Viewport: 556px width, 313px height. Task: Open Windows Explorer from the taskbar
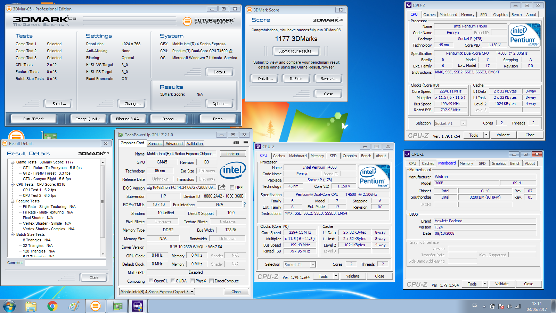(31, 306)
